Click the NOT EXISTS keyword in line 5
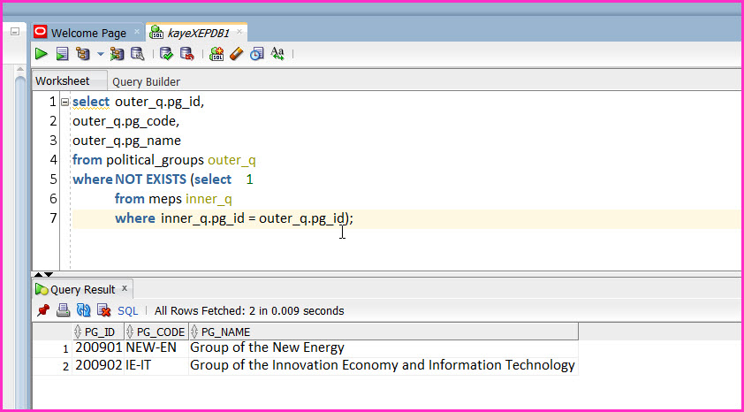This screenshot has height=412, width=744. [150, 179]
